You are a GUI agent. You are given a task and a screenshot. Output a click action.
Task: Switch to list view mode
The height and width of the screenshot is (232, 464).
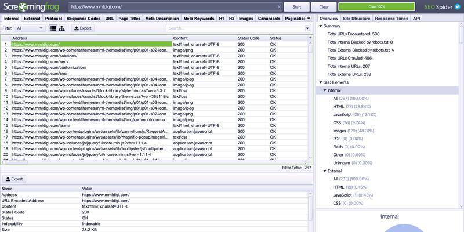point(53,28)
